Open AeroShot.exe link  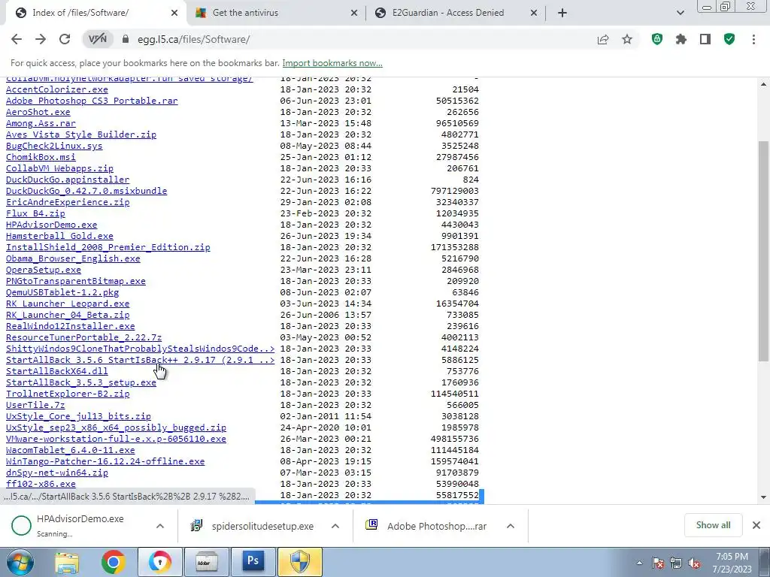coord(38,113)
